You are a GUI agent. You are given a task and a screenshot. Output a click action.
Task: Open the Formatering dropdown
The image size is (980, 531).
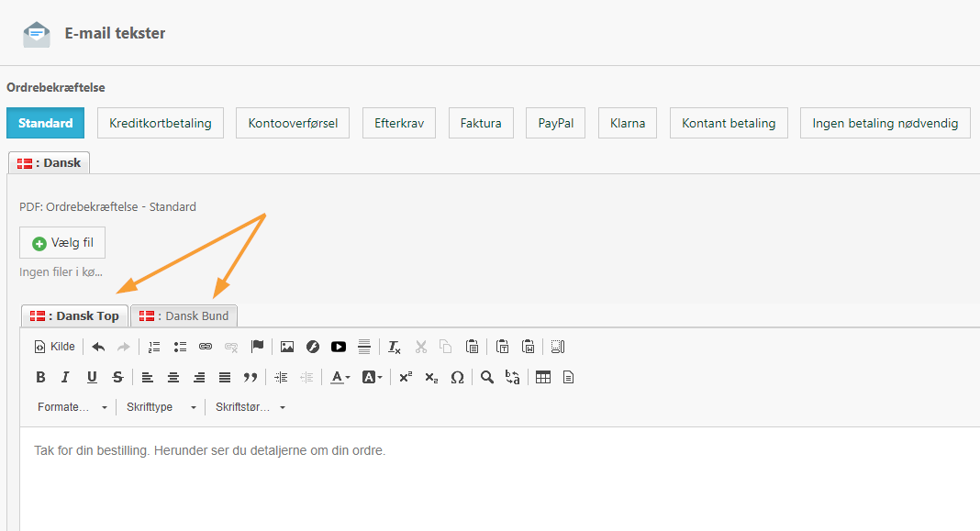tap(72, 407)
